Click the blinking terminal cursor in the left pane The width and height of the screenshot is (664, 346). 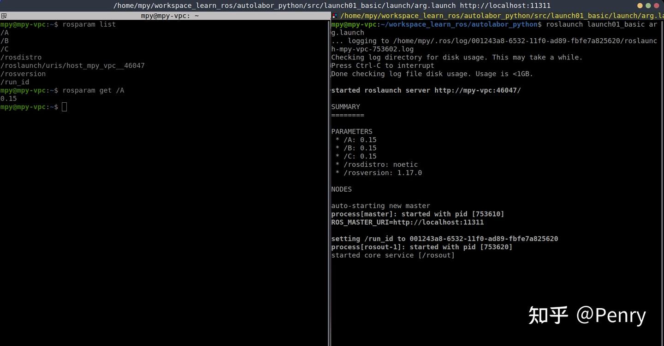[65, 107]
